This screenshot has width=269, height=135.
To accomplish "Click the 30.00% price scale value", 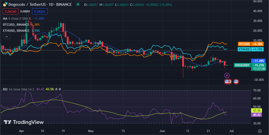I will coord(258,21).
